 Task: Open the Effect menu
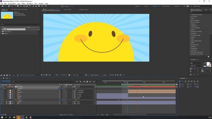pyautogui.click(x=24, y=4)
